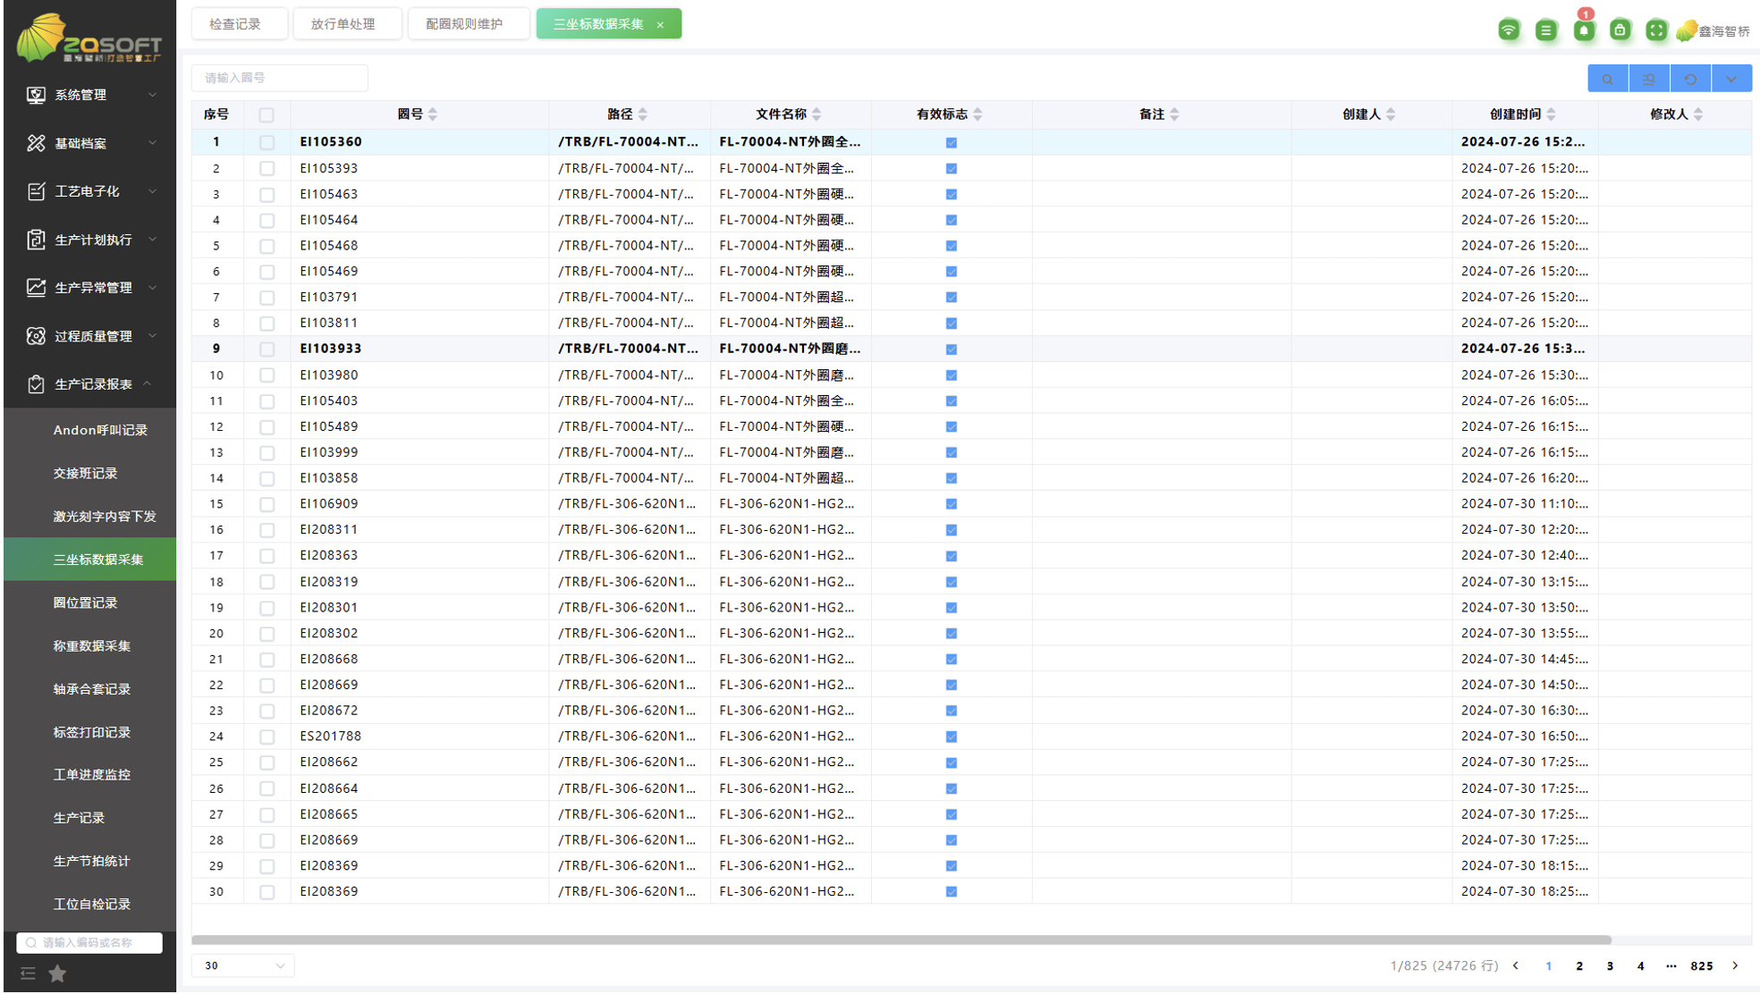Open 称重数据采集 in sidebar
This screenshot has width=1760, height=994.
click(92, 646)
